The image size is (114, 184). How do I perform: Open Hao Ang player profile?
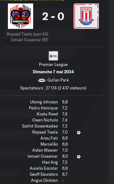click(x=50, y=162)
